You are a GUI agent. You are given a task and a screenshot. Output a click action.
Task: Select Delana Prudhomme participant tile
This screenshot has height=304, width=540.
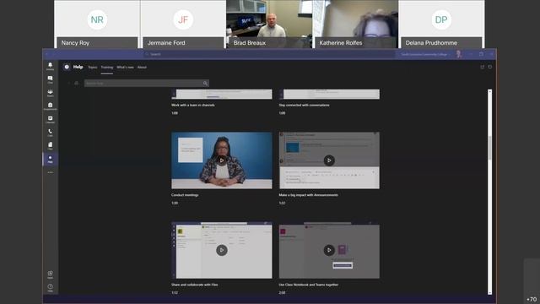441,24
